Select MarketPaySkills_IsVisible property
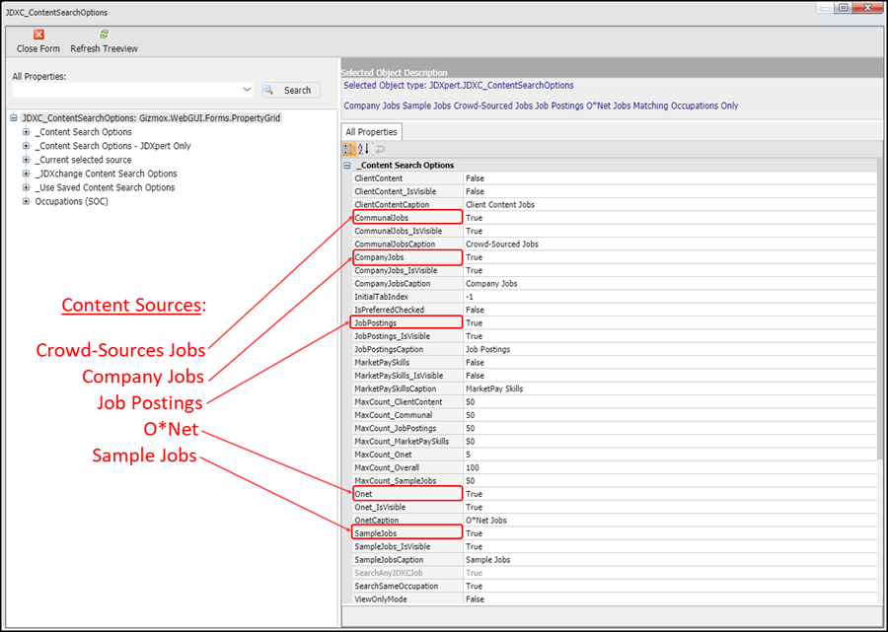888x632 pixels. (x=399, y=376)
